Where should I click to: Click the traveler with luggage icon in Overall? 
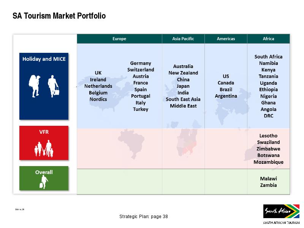pyautogui.click(x=44, y=182)
